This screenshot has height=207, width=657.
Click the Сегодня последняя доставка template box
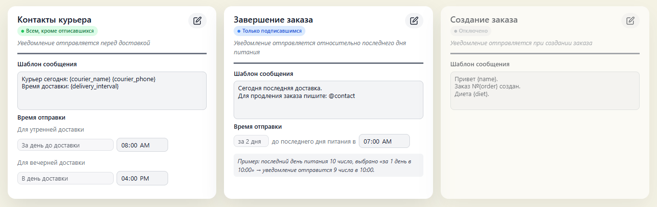328,100
